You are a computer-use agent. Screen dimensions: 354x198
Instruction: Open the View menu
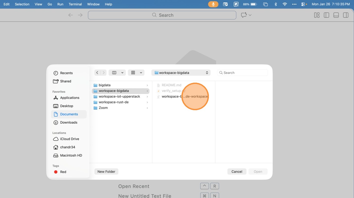point(39,4)
